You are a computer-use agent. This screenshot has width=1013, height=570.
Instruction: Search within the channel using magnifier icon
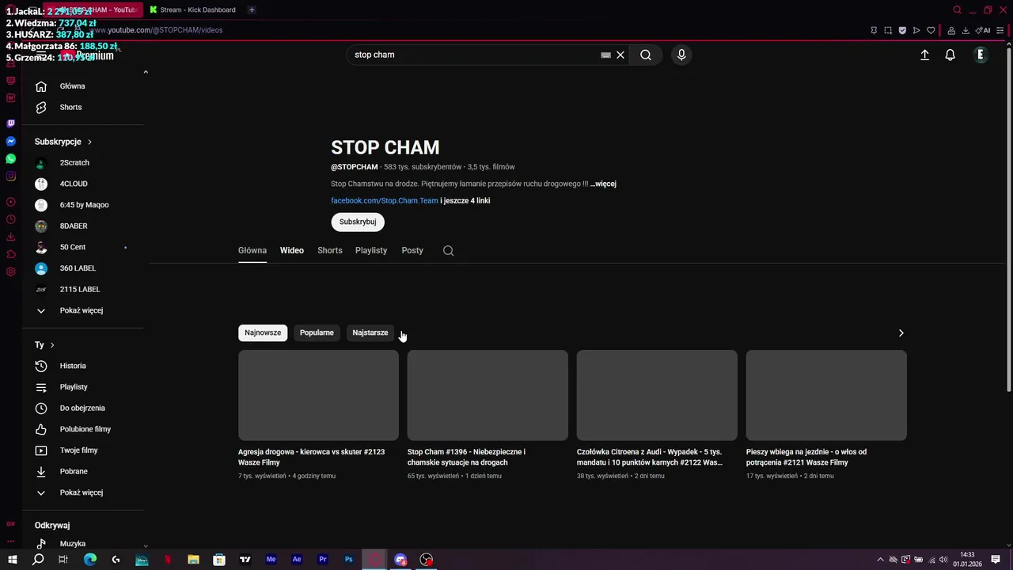[448, 250]
